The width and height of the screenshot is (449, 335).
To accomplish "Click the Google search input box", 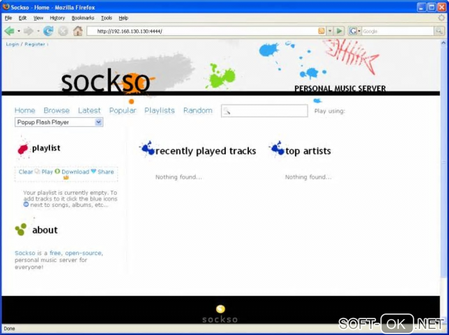I will (397, 31).
